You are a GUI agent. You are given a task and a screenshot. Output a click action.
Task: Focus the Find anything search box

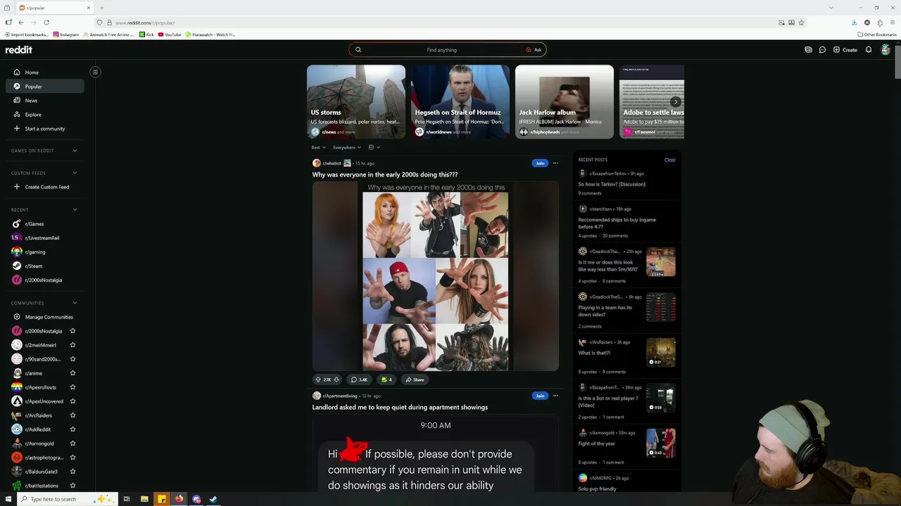click(x=441, y=50)
